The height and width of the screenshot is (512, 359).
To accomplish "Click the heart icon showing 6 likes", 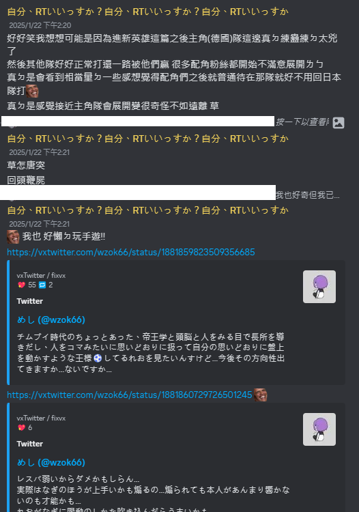I will click(x=22, y=428).
